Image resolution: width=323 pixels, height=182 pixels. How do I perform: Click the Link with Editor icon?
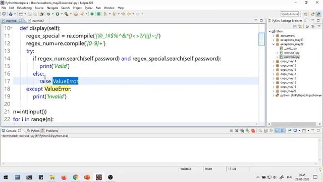300,27
